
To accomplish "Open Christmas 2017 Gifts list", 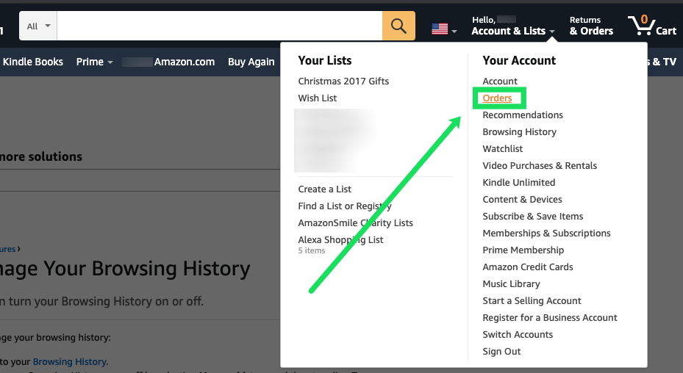I will 343,81.
